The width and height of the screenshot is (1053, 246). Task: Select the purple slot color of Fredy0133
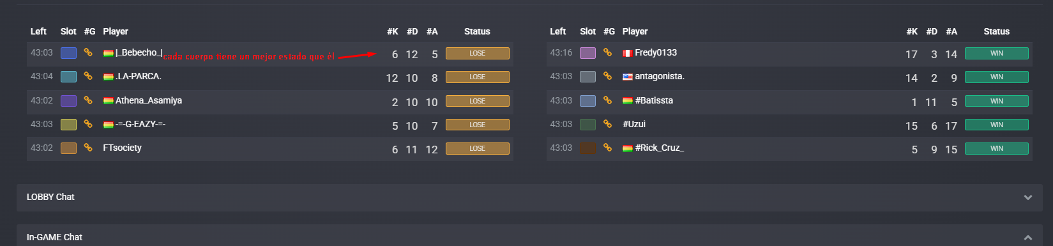tap(587, 53)
